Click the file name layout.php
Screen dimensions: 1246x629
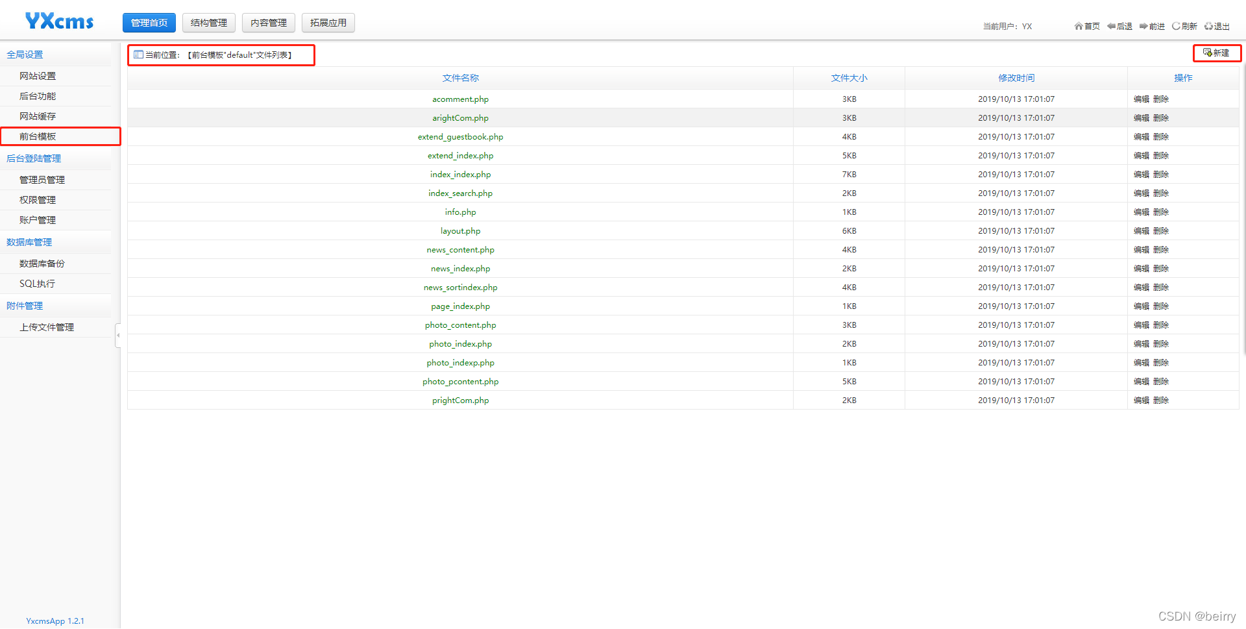tap(461, 231)
